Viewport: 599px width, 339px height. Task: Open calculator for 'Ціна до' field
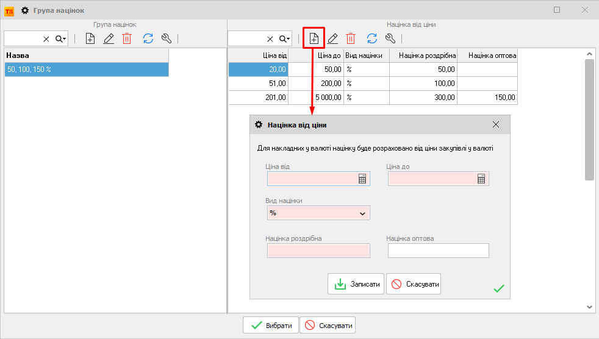point(481,179)
